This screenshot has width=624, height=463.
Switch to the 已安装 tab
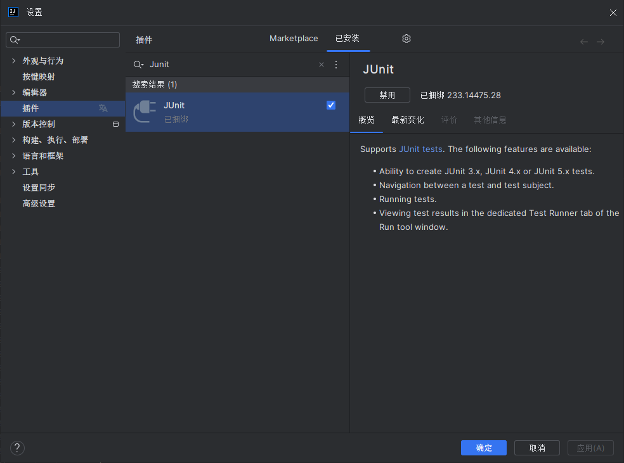click(x=348, y=39)
